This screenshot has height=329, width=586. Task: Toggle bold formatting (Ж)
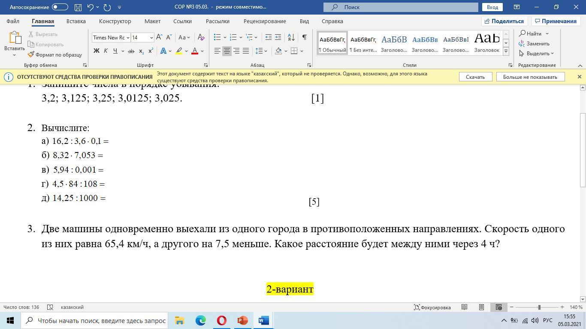tap(97, 51)
